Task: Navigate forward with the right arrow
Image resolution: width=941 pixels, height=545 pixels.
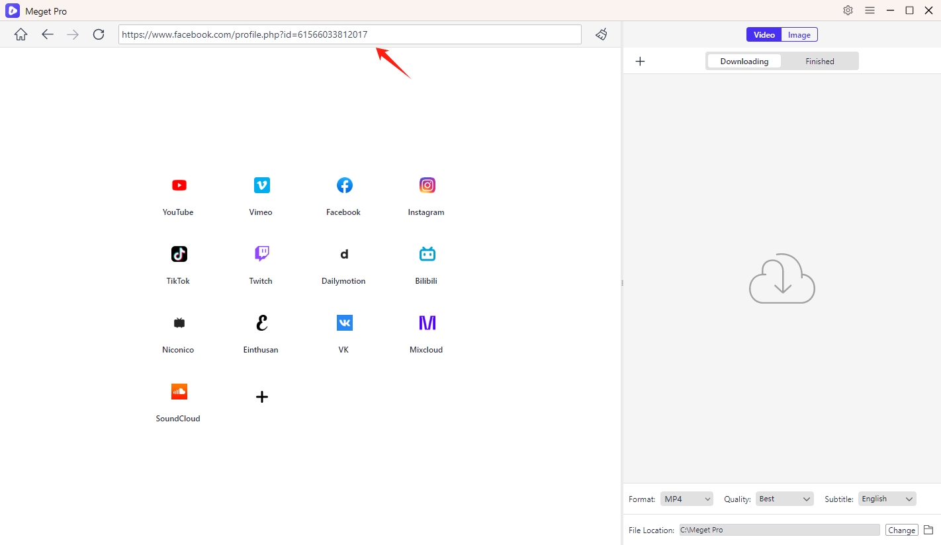Action: point(73,34)
